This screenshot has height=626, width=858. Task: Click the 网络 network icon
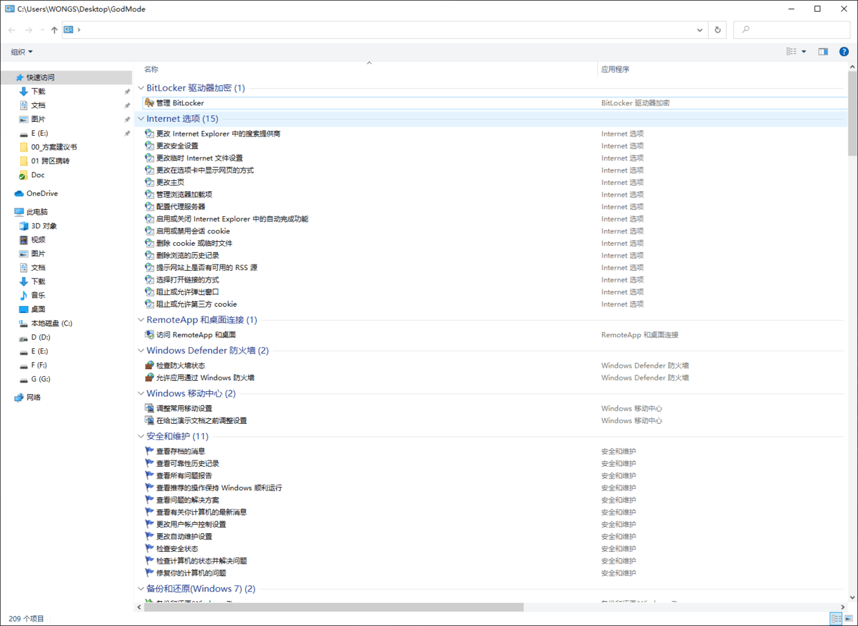19,397
